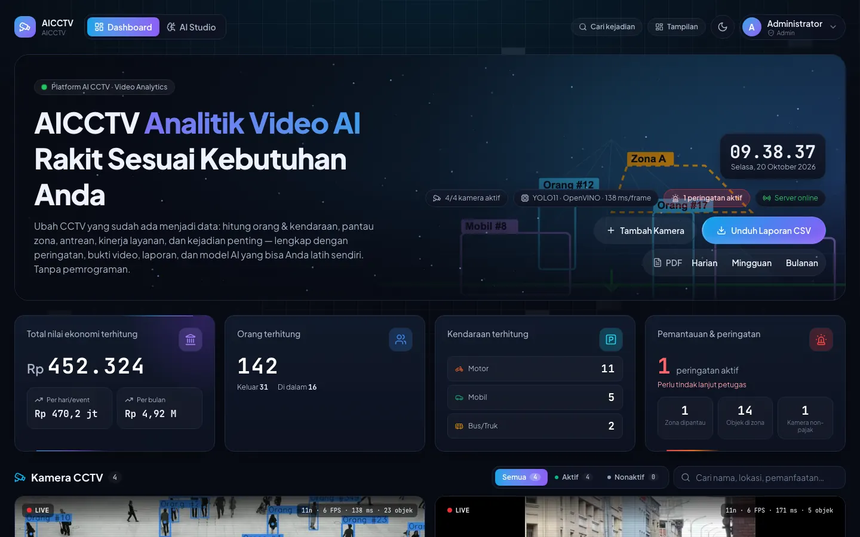Click the parking icon on Kendaraan terhitung card

[611, 340]
